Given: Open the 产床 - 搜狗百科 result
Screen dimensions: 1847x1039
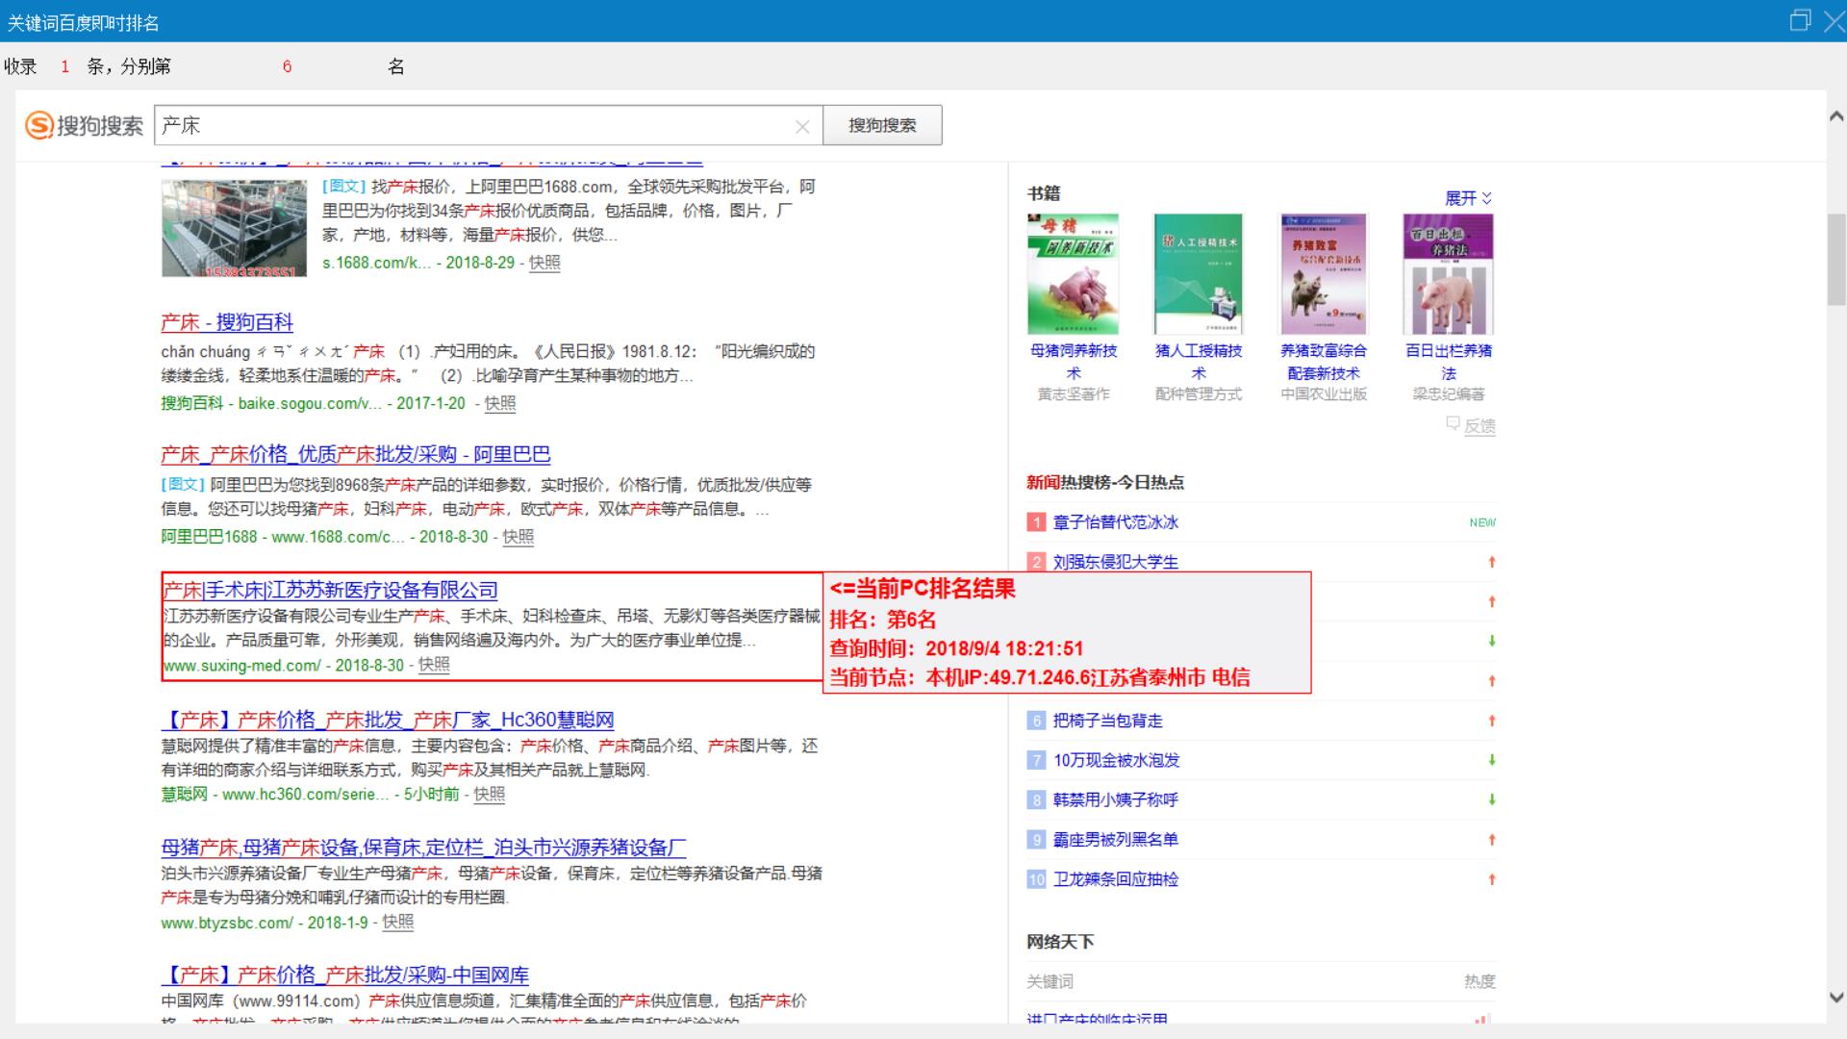Looking at the screenshot, I should click(x=227, y=322).
